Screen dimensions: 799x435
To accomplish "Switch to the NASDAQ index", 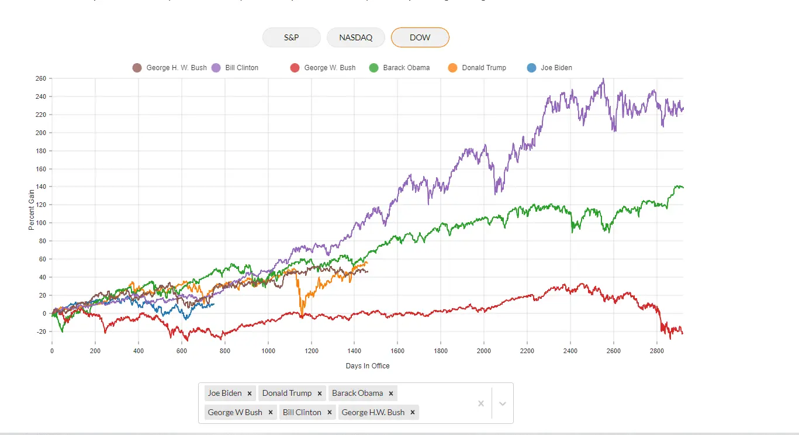I will point(355,37).
